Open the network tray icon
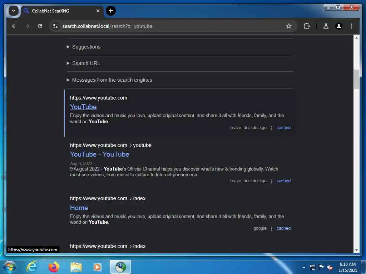The width and height of the screenshot is (366, 274). tap(312, 267)
